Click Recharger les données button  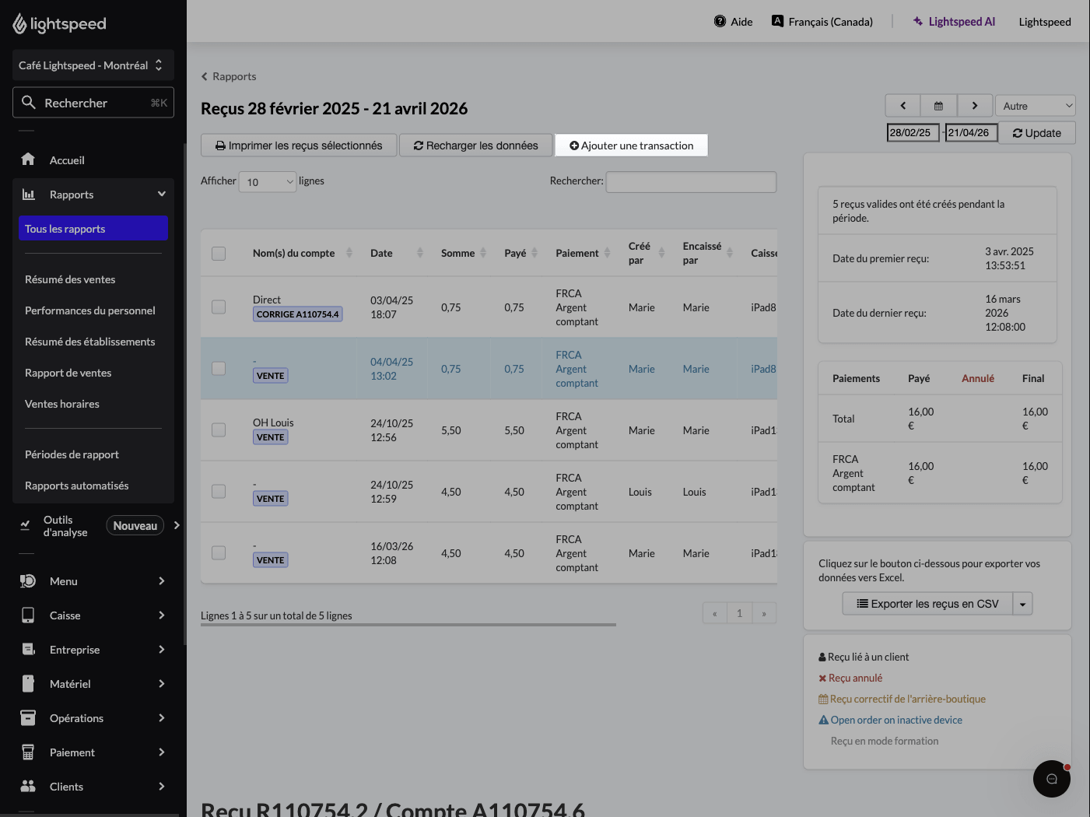tap(475, 146)
